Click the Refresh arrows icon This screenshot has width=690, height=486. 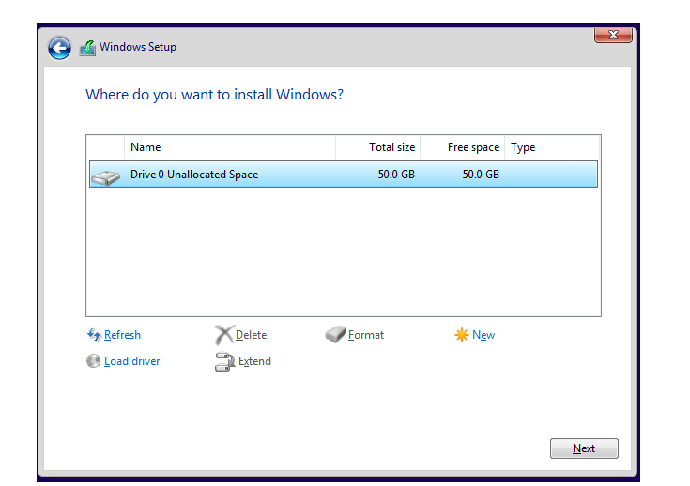tap(94, 335)
